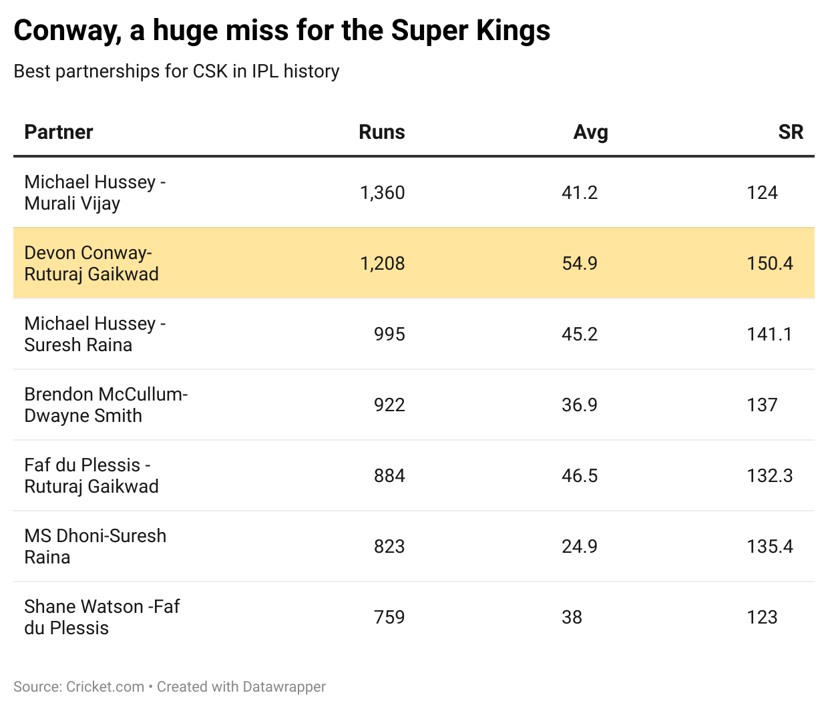Click the 922 runs cell

[389, 405]
